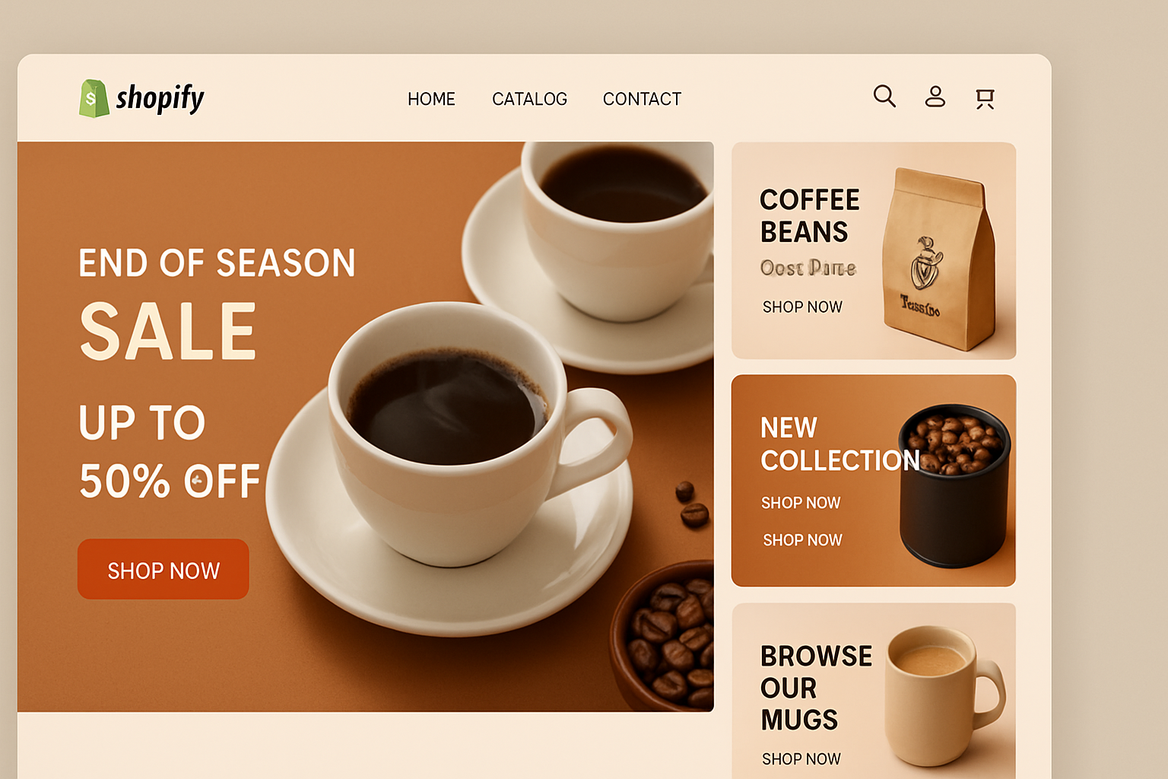Click the END OF SEASON SALE banner text
Viewport: 1168px width, 779px height.
coord(217,304)
